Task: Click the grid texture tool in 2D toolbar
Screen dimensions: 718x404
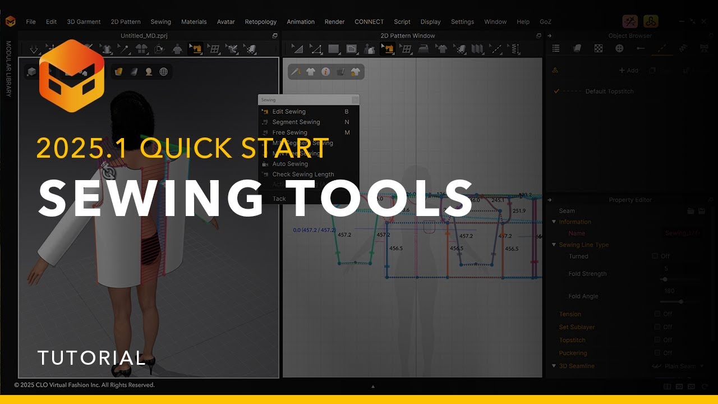Action: (x=406, y=49)
